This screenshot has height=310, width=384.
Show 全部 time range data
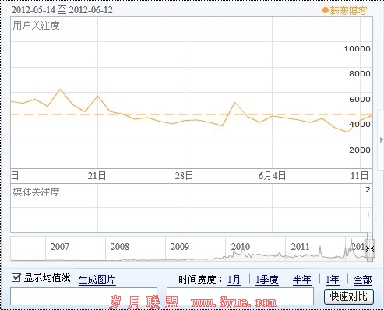(x=363, y=280)
